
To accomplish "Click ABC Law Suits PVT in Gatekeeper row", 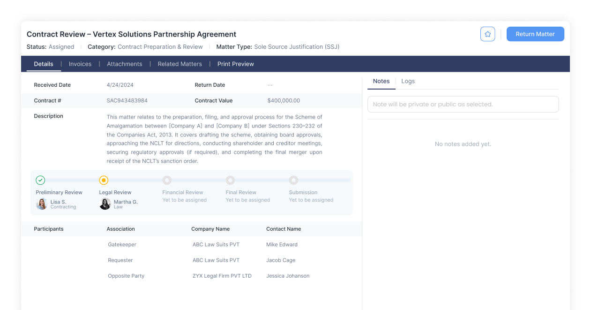I will click(x=216, y=244).
